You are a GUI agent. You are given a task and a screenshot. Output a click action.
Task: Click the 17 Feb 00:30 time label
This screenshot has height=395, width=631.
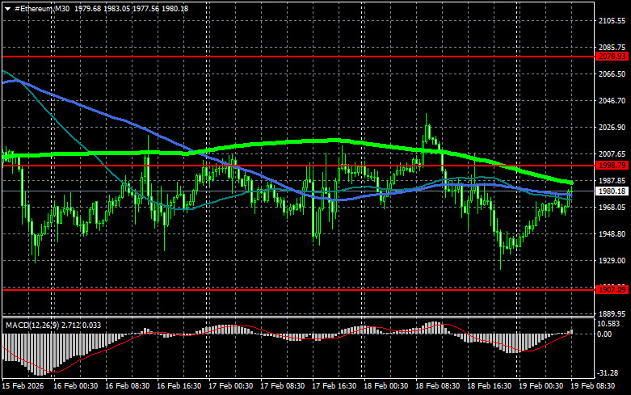(x=231, y=386)
